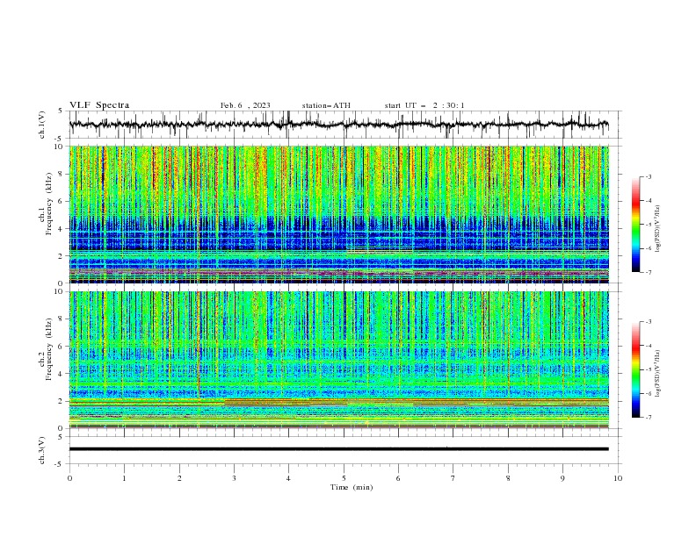Click the 'station=ATH' header label
696x537 pixels.
tap(326, 105)
